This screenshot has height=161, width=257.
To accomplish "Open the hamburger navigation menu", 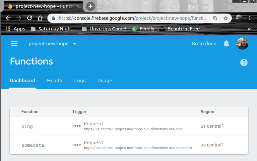I will point(14,44).
